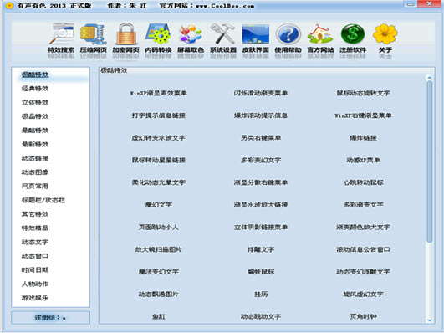Open 使用帮助 question mark icon
Screen dimensions: 444x333
[288, 38]
